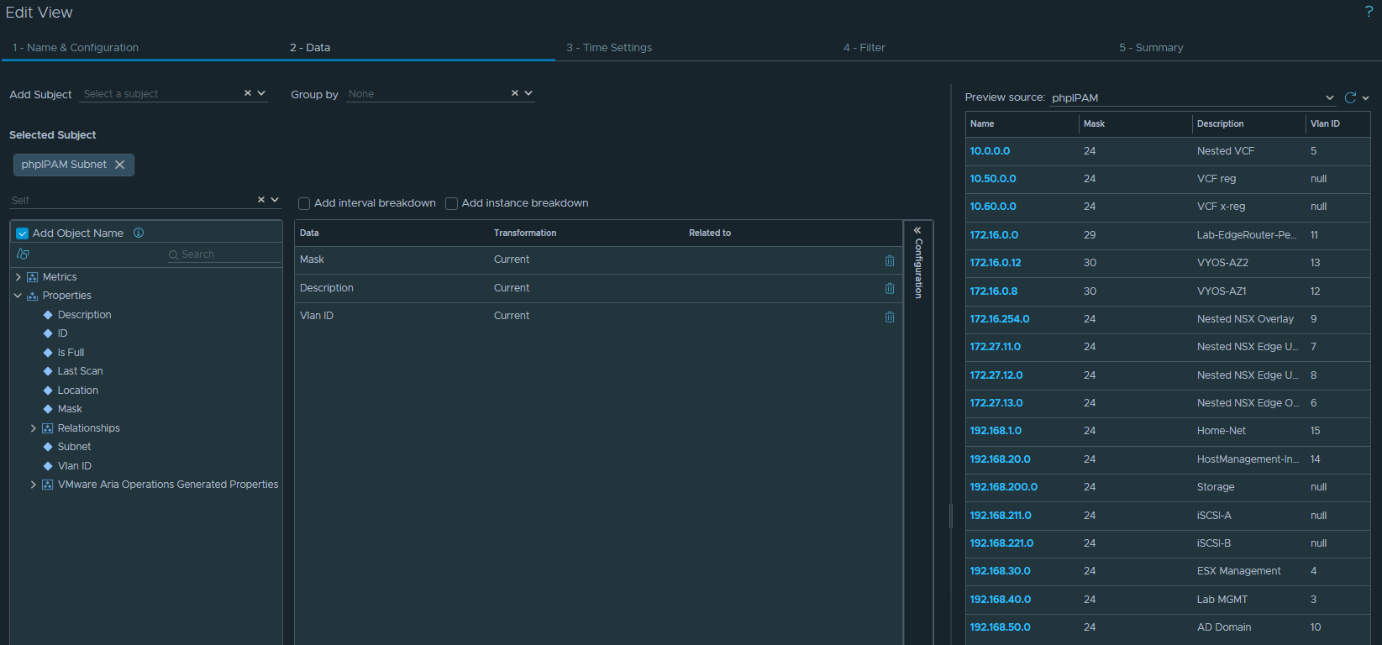Delete the Description data row

click(x=890, y=288)
